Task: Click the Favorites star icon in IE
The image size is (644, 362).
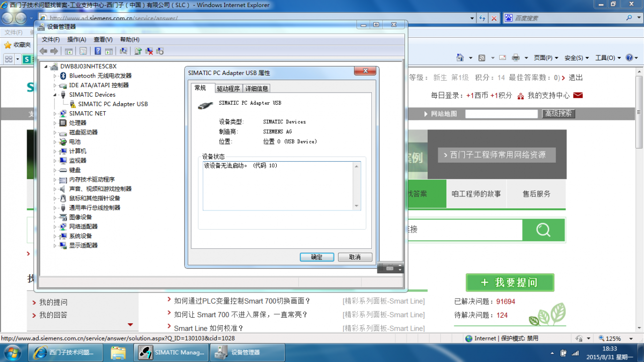Action: [x=8, y=45]
